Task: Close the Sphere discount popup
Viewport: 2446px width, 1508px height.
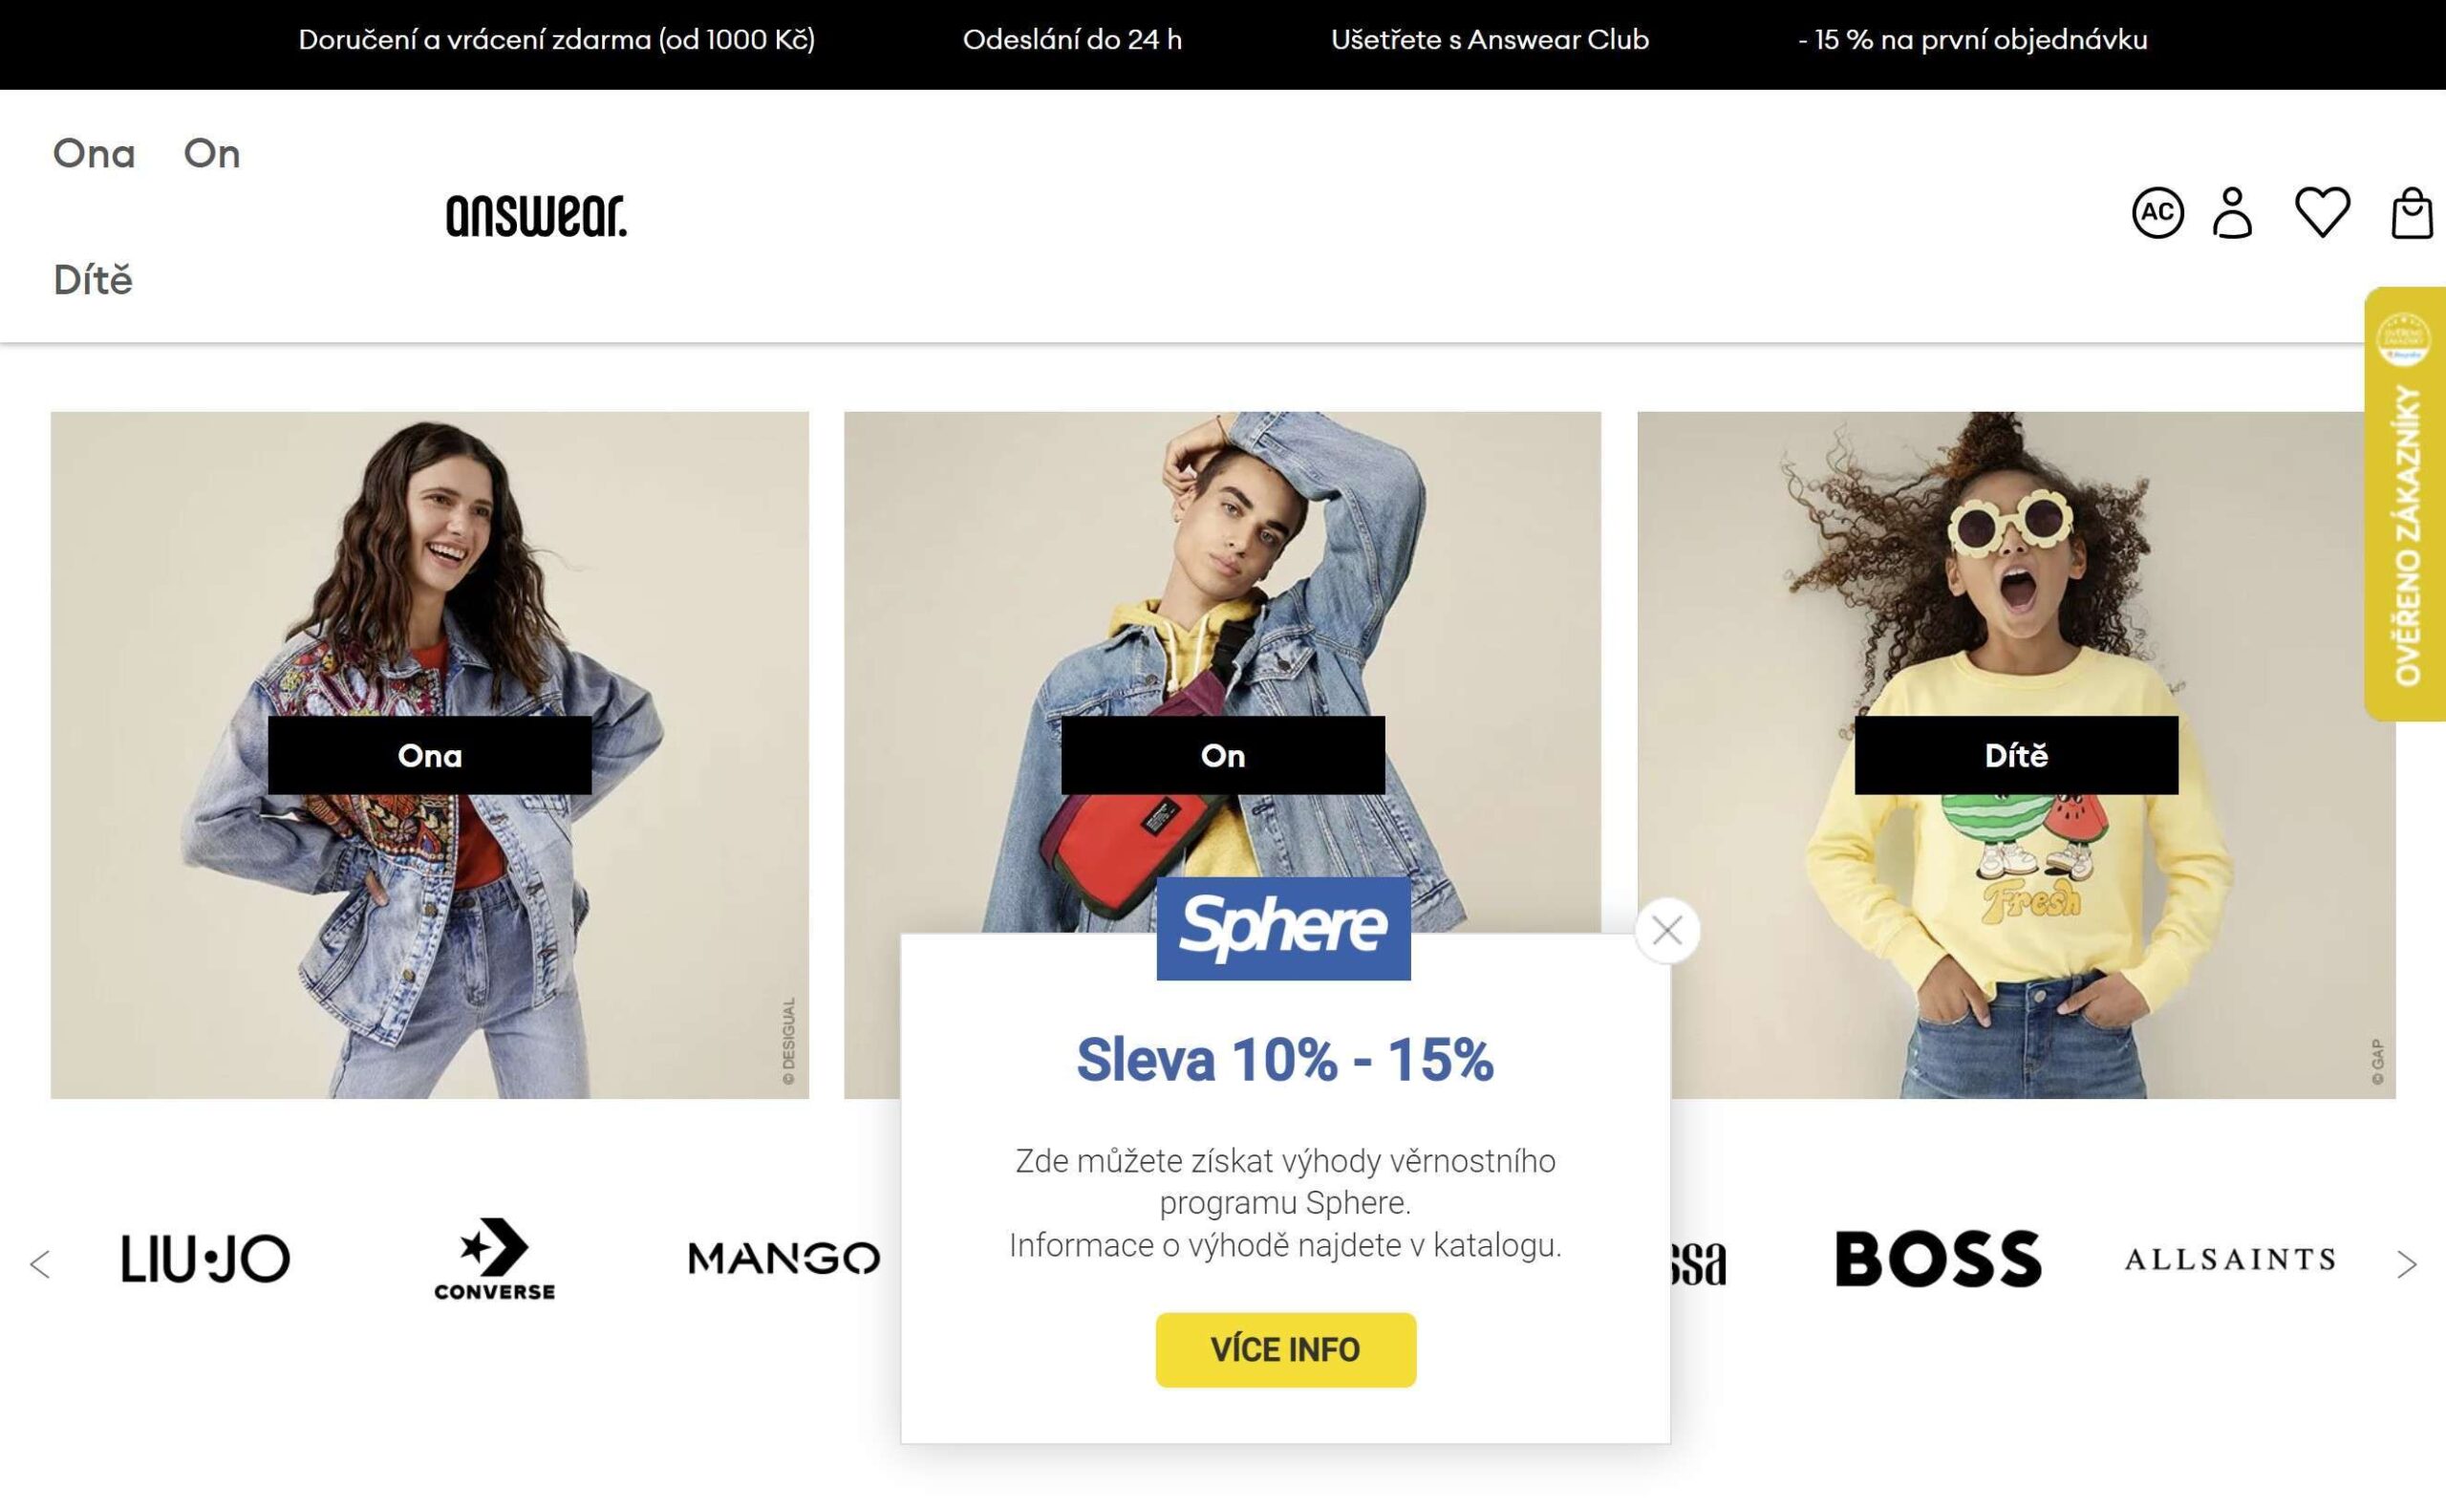Action: (1667, 931)
